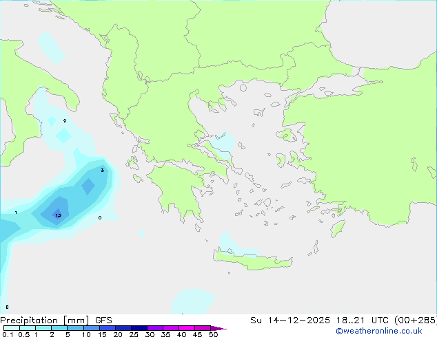Click the "Su 14-12-2025" date text
The height and width of the screenshot is (337, 437).
coord(290,320)
